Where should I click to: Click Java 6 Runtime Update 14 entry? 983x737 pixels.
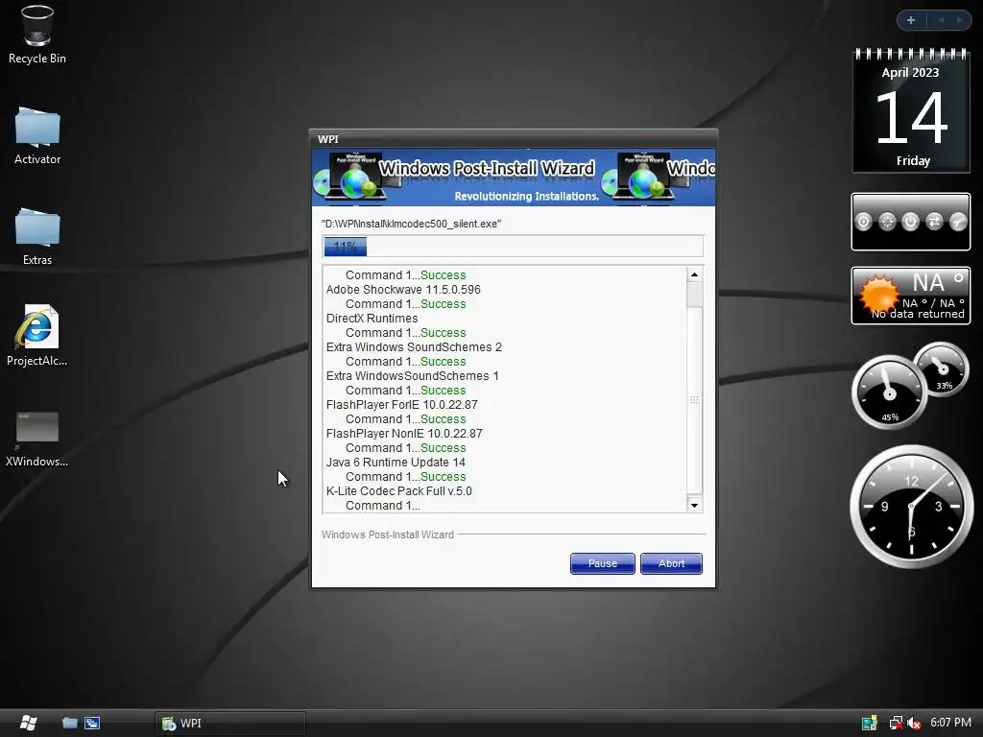(x=396, y=463)
